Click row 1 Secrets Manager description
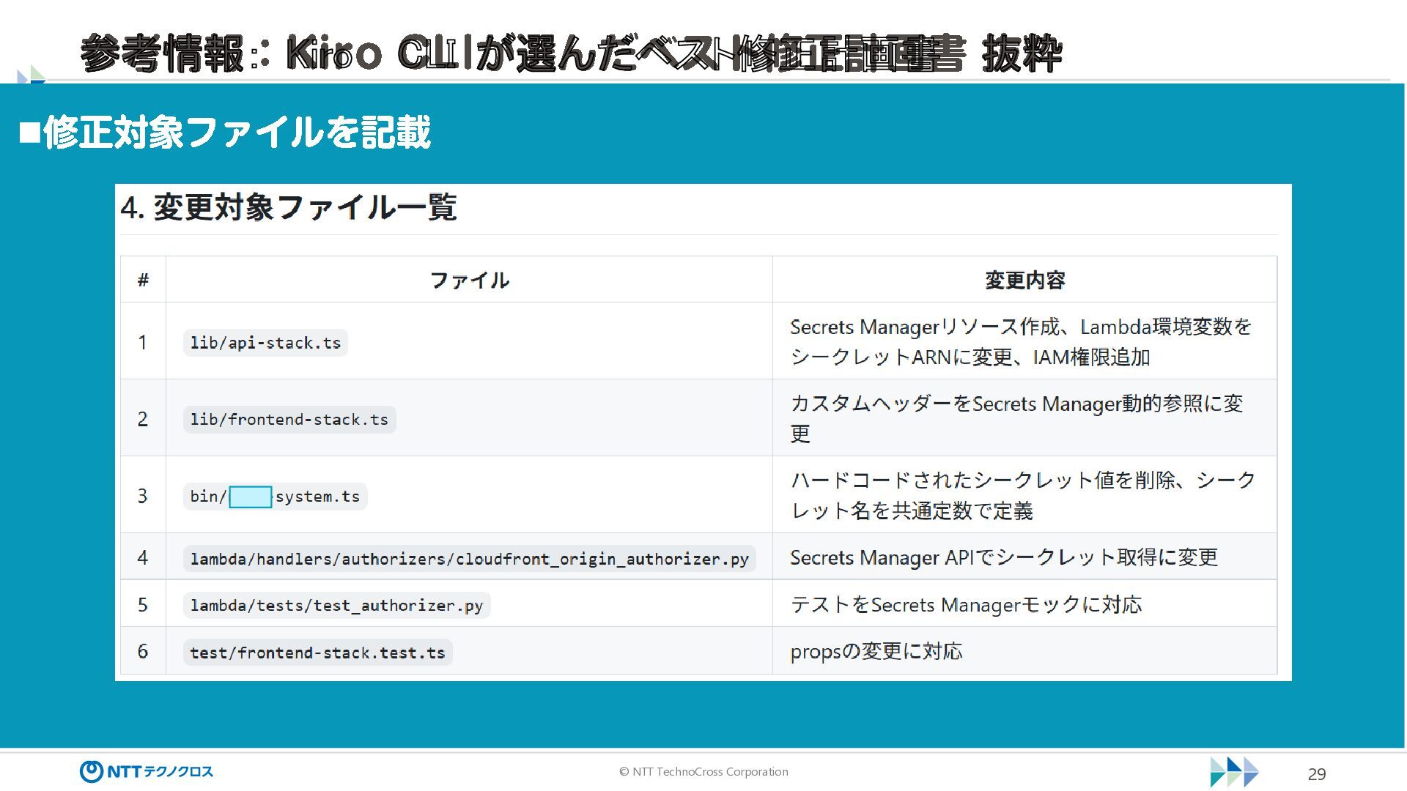This screenshot has height=791, width=1407. [1020, 341]
